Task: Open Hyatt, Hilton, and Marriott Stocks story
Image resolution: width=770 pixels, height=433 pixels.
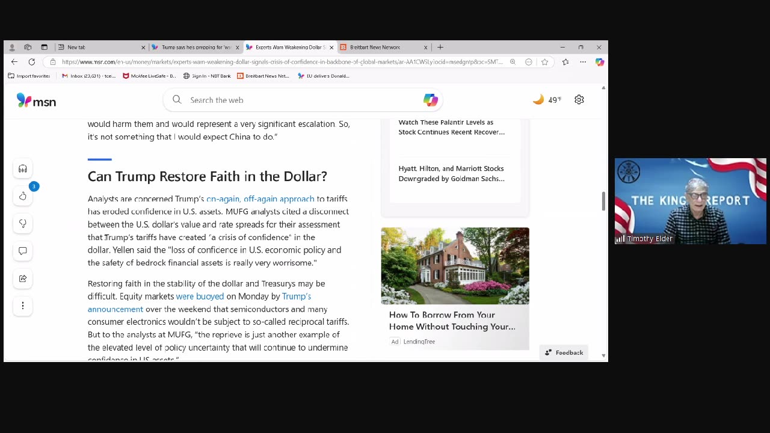Action: tap(452, 174)
